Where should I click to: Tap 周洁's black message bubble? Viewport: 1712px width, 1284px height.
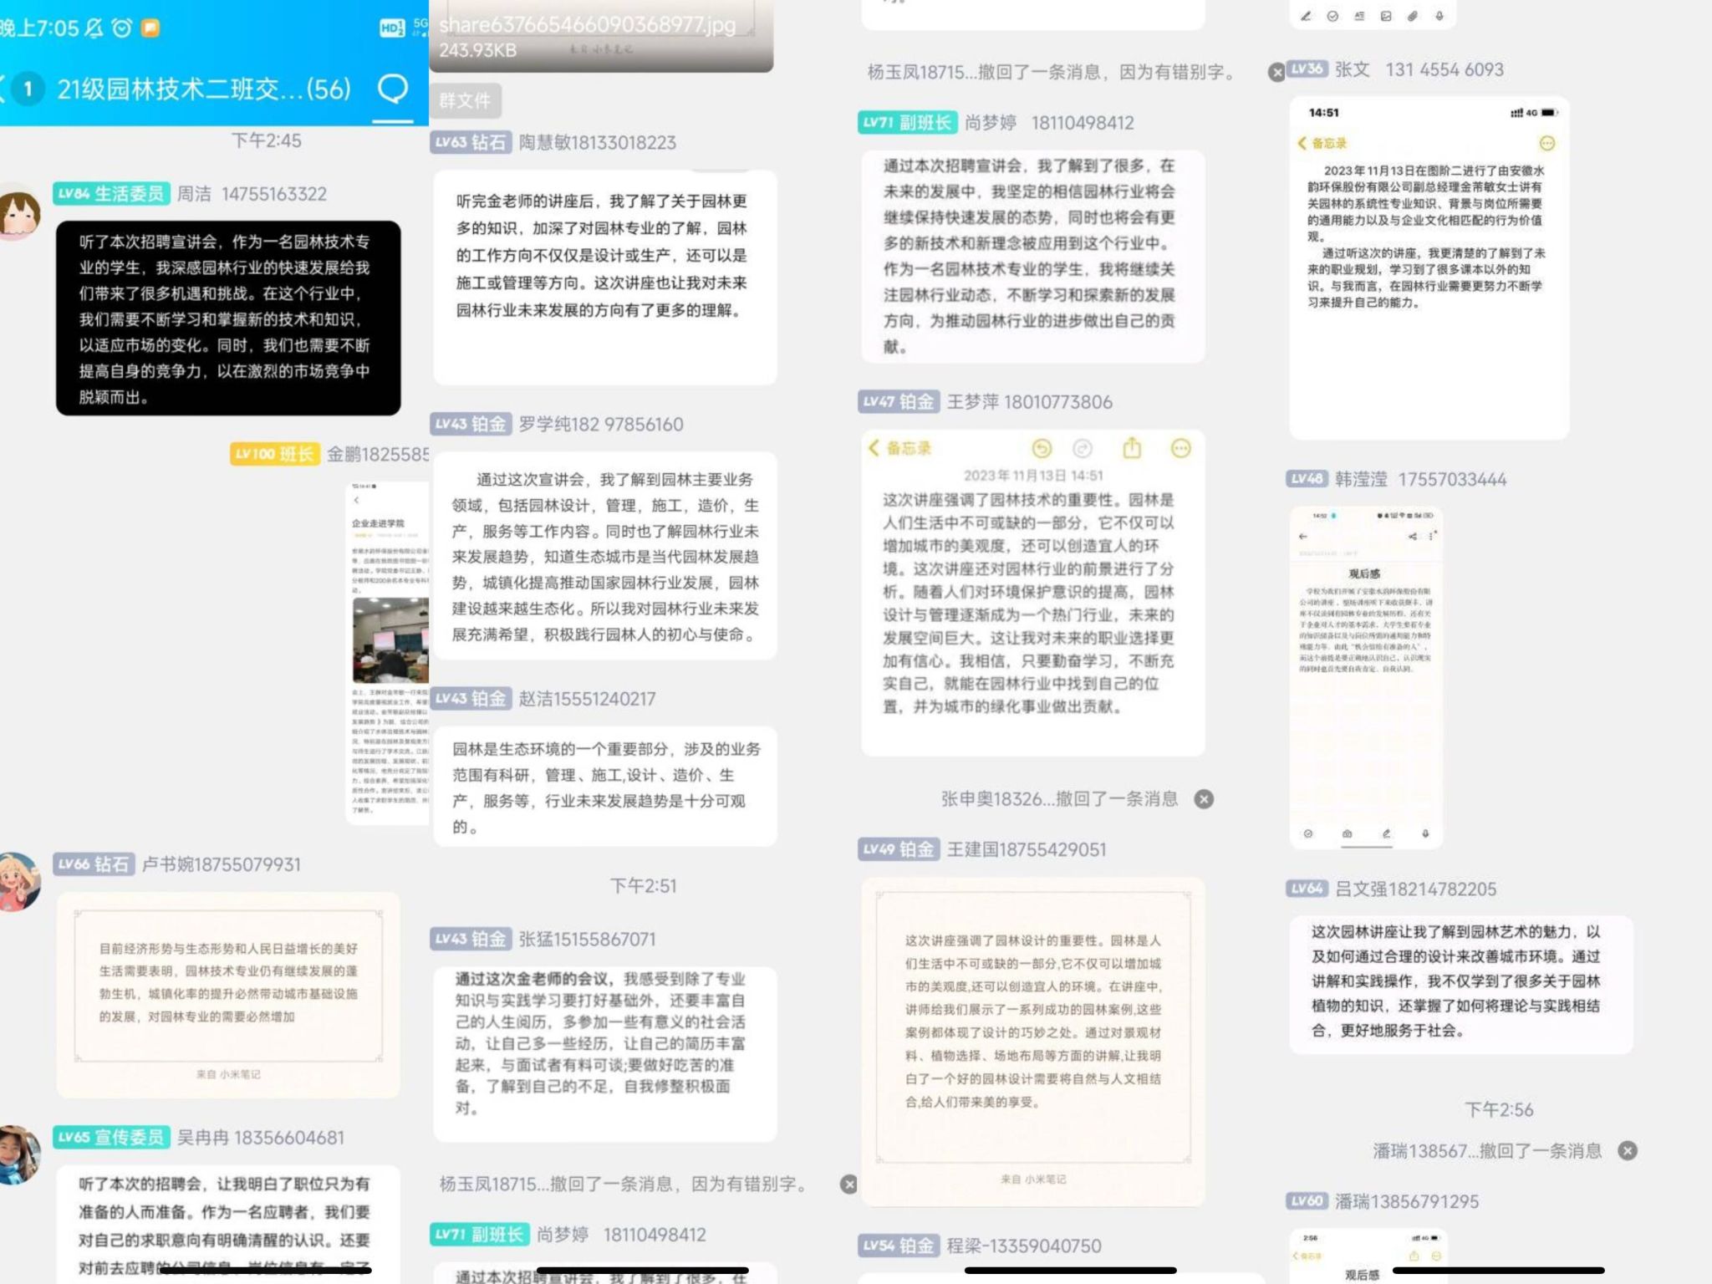click(227, 318)
